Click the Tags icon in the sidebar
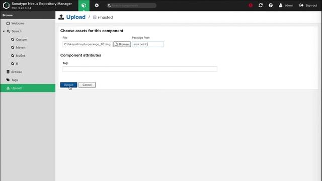Screen dimensions: 322x181 pyautogui.click(x=8, y=80)
